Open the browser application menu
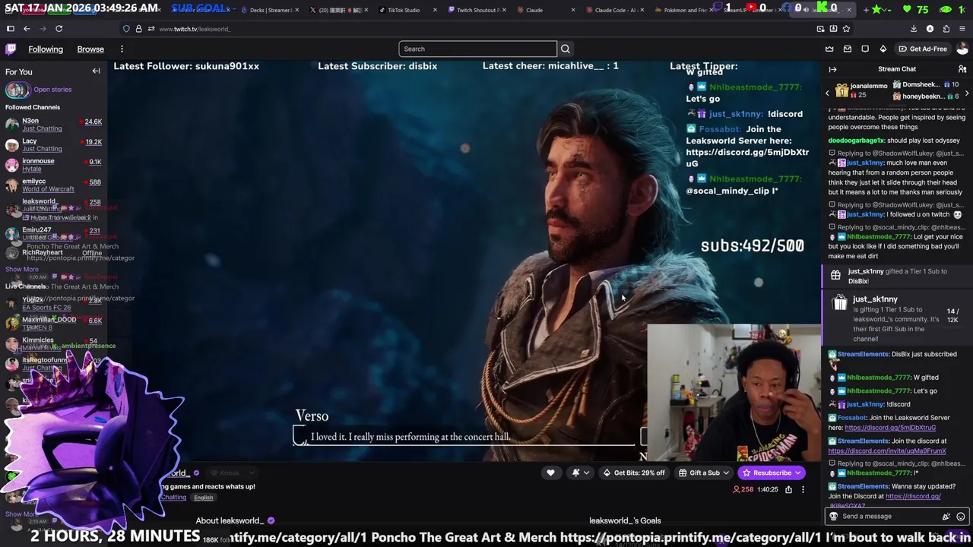This screenshot has width=973, height=547. (962, 29)
